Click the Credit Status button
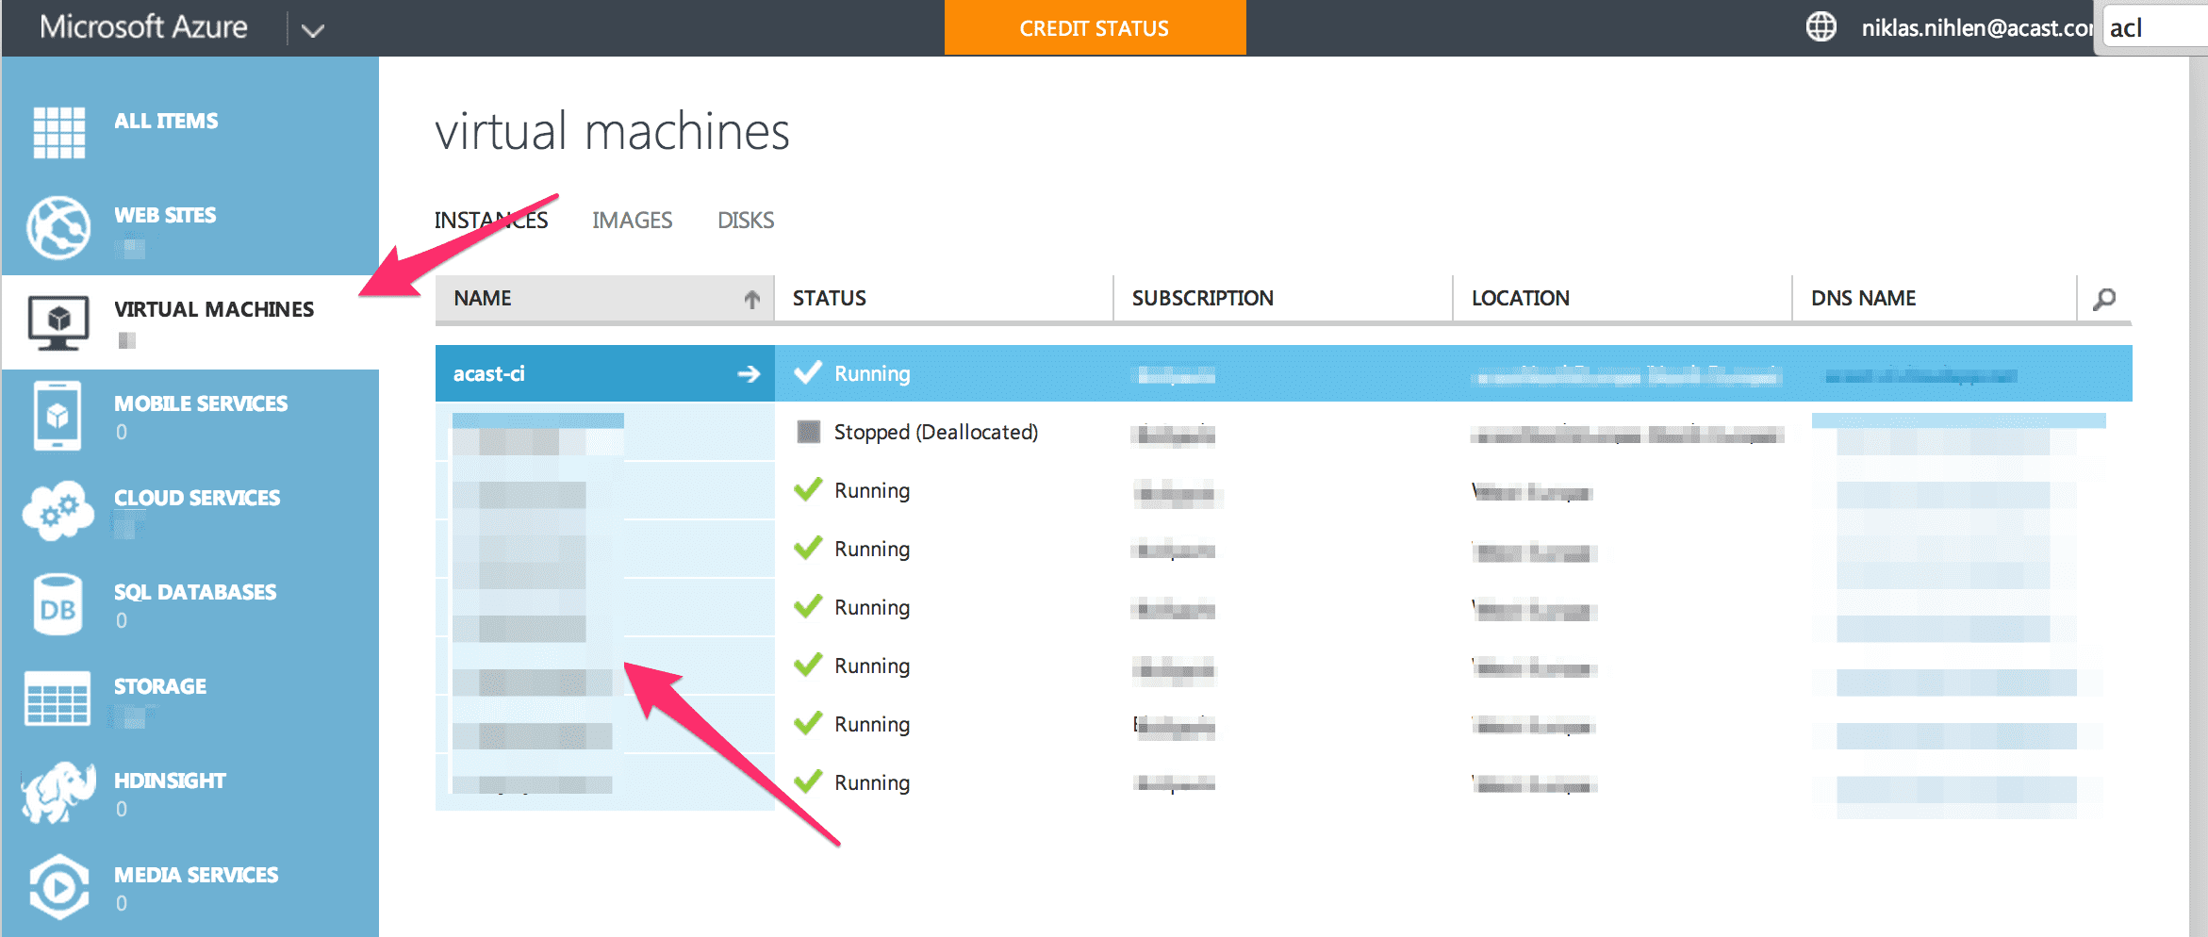Viewport: 2208px width, 937px height. pos(1095,28)
